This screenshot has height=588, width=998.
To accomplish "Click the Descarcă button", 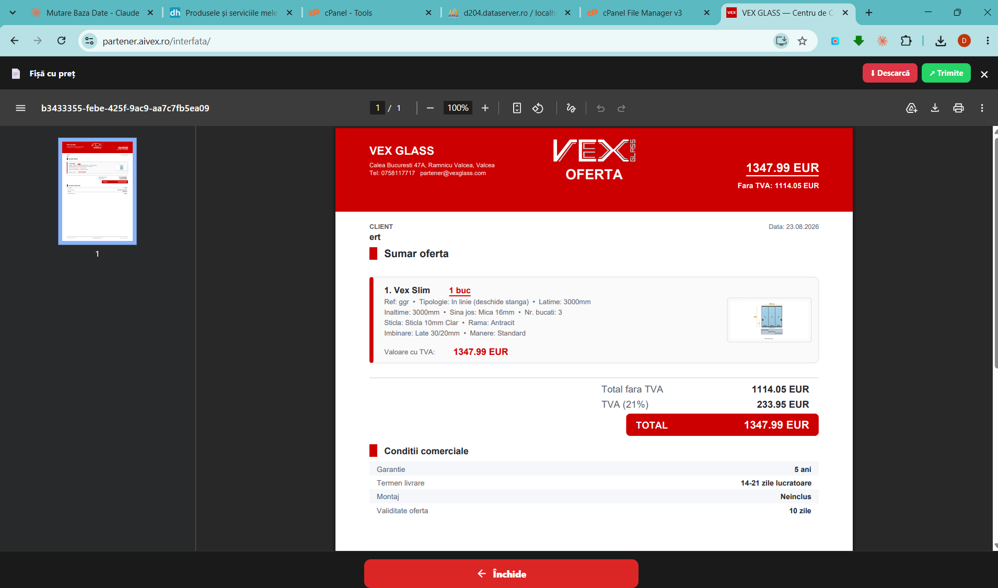I will pyautogui.click(x=890, y=73).
